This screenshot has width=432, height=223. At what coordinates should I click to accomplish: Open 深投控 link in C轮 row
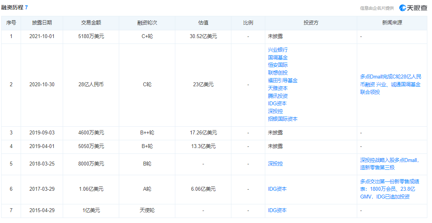(275, 111)
